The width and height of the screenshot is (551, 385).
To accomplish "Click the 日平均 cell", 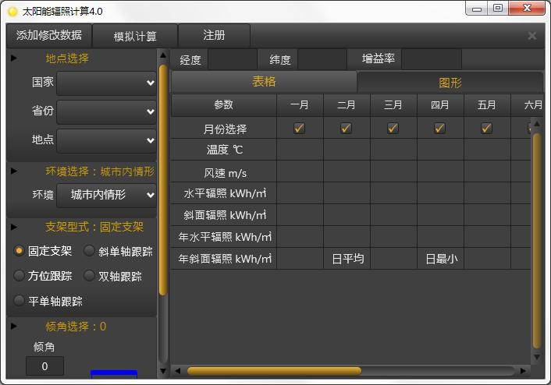I will pyautogui.click(x=347, y=259).
